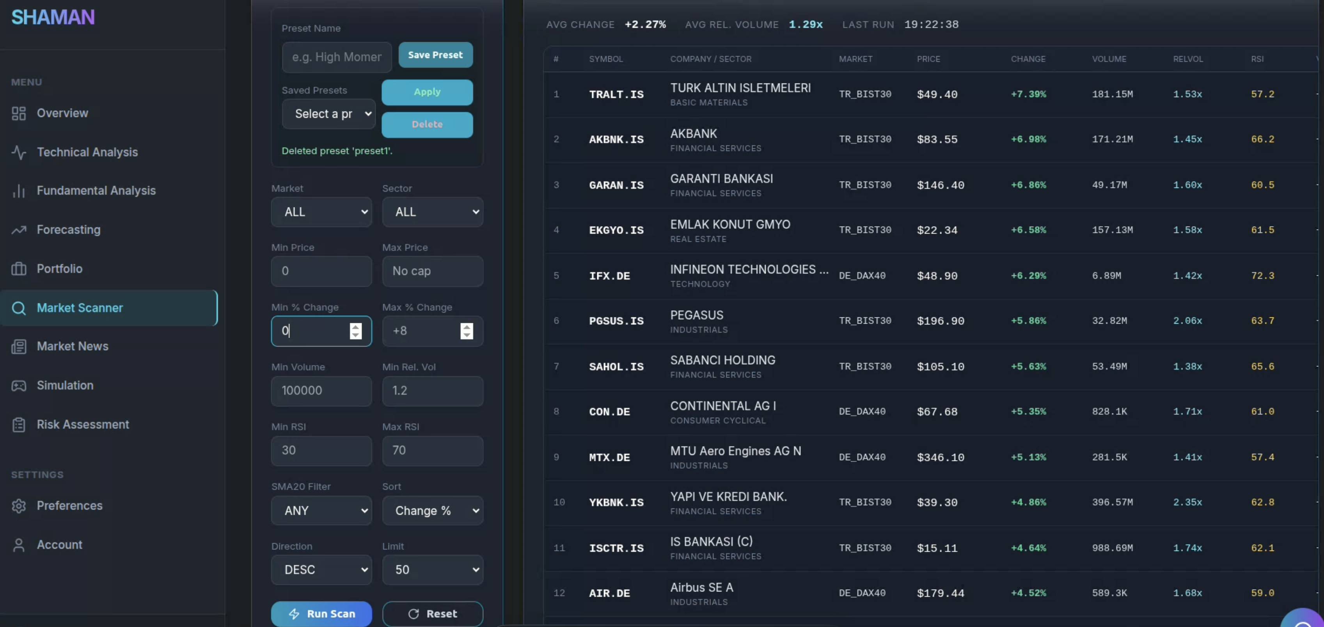
Task: Click the Max Price field
Action: (432, 271)
